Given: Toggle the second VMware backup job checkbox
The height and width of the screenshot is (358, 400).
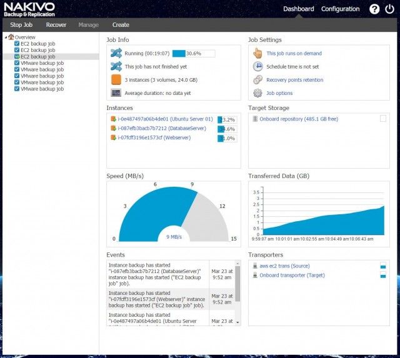Looking at the screenshot, I should 17,69.
